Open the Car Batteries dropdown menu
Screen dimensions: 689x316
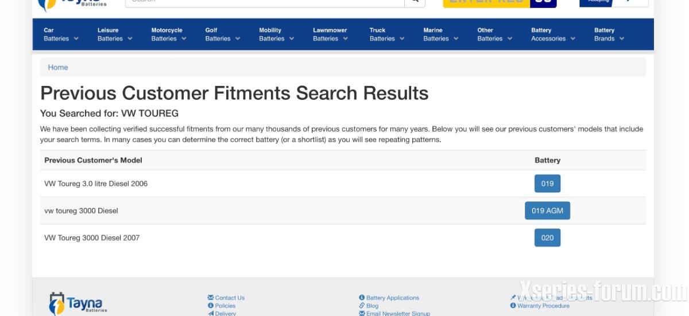61,34
